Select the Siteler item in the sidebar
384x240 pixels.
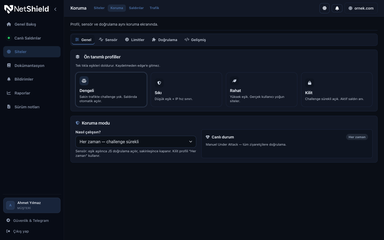[x=32, y=52]
